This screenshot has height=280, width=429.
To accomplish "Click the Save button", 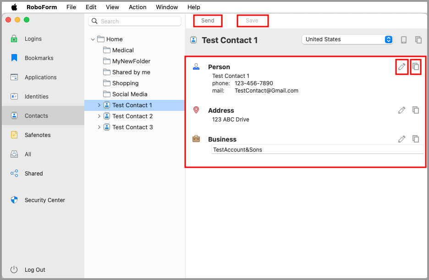I will (x=252, y=21).
